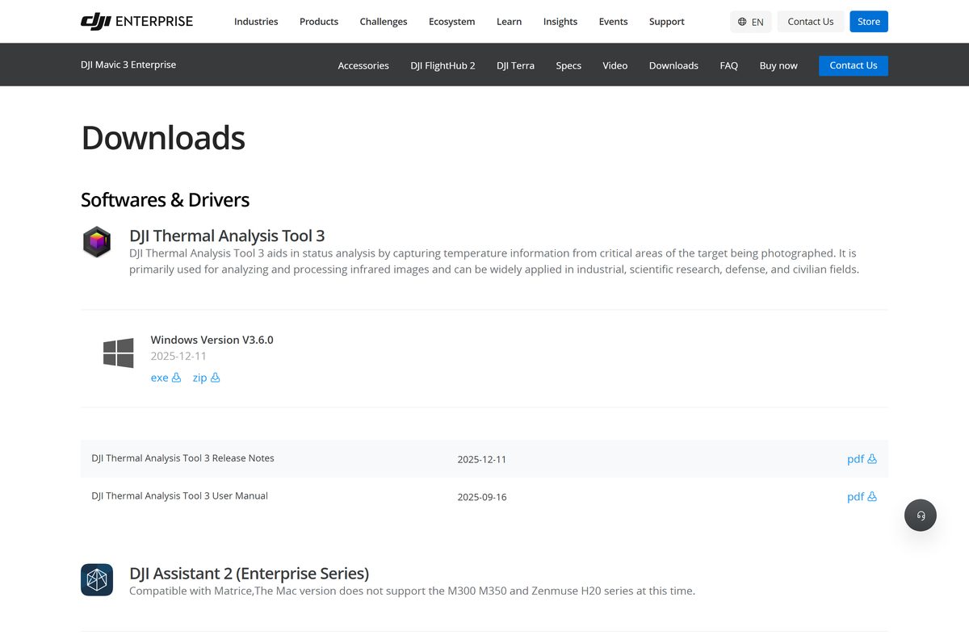The height and width of the screenshot is (639, 969).
Task: Download the Windows exe installer
Action: 166,378
